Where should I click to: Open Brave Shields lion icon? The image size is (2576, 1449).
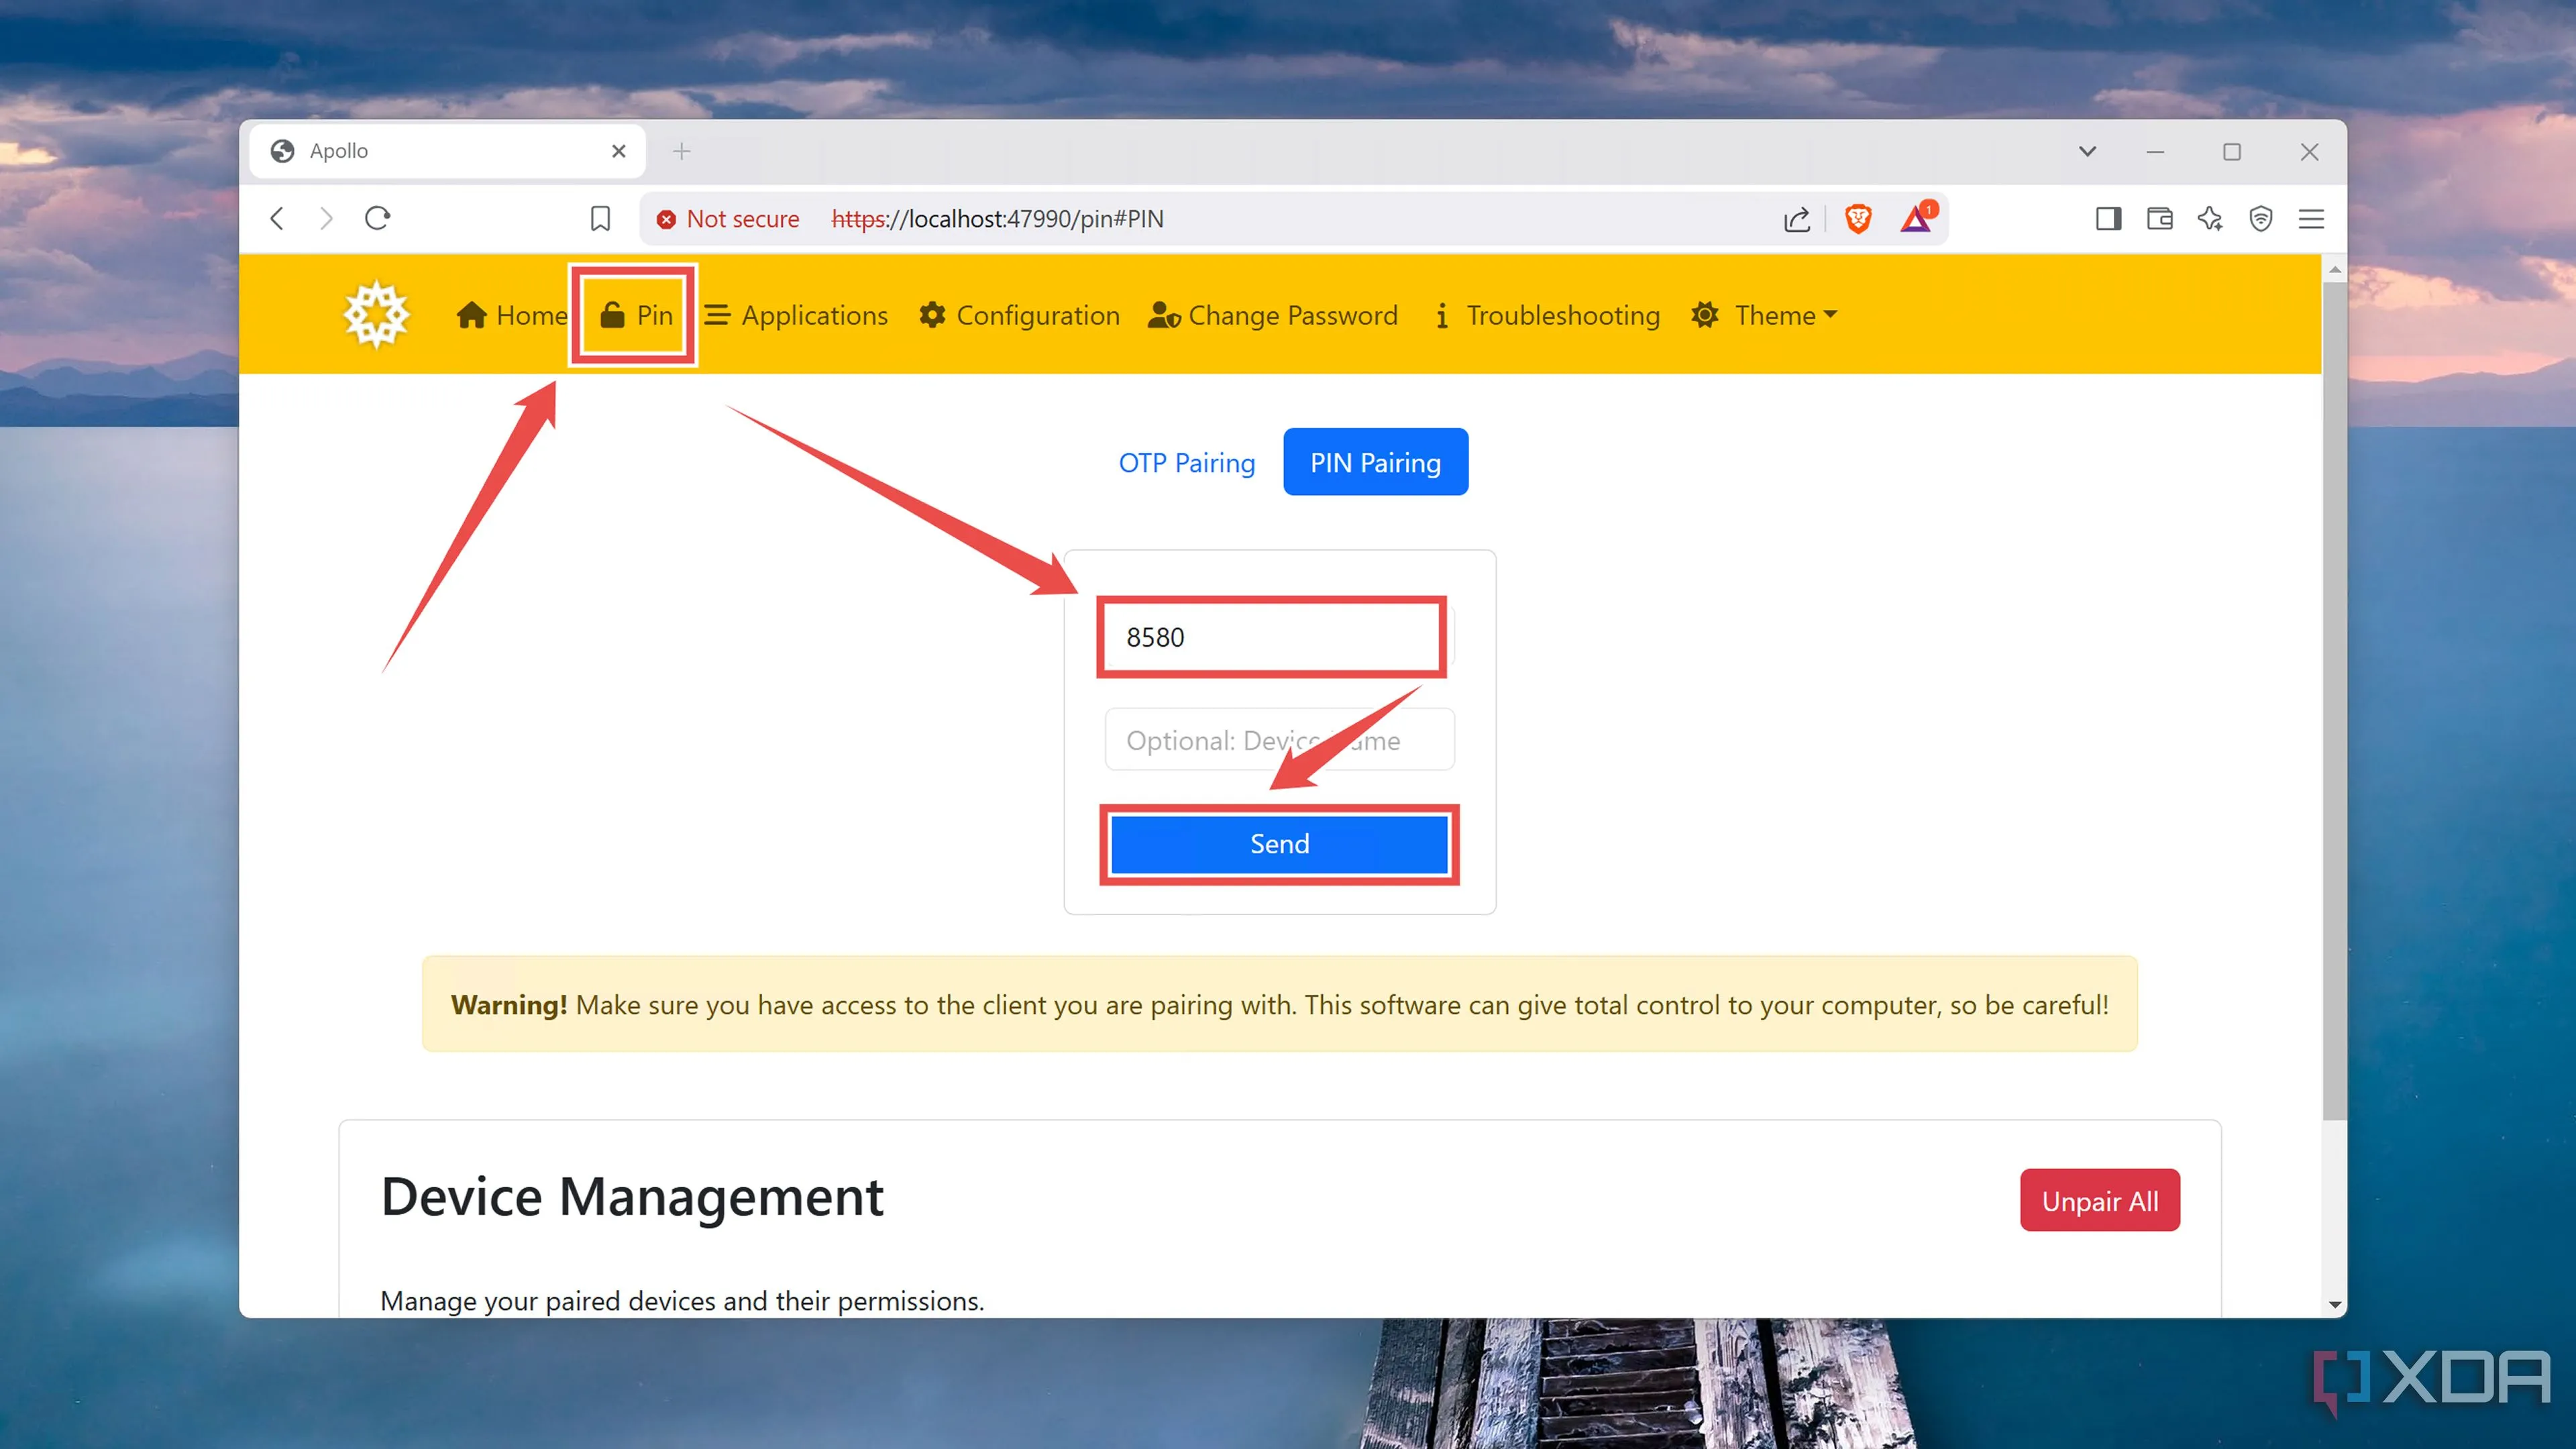tap(1858, 218)
